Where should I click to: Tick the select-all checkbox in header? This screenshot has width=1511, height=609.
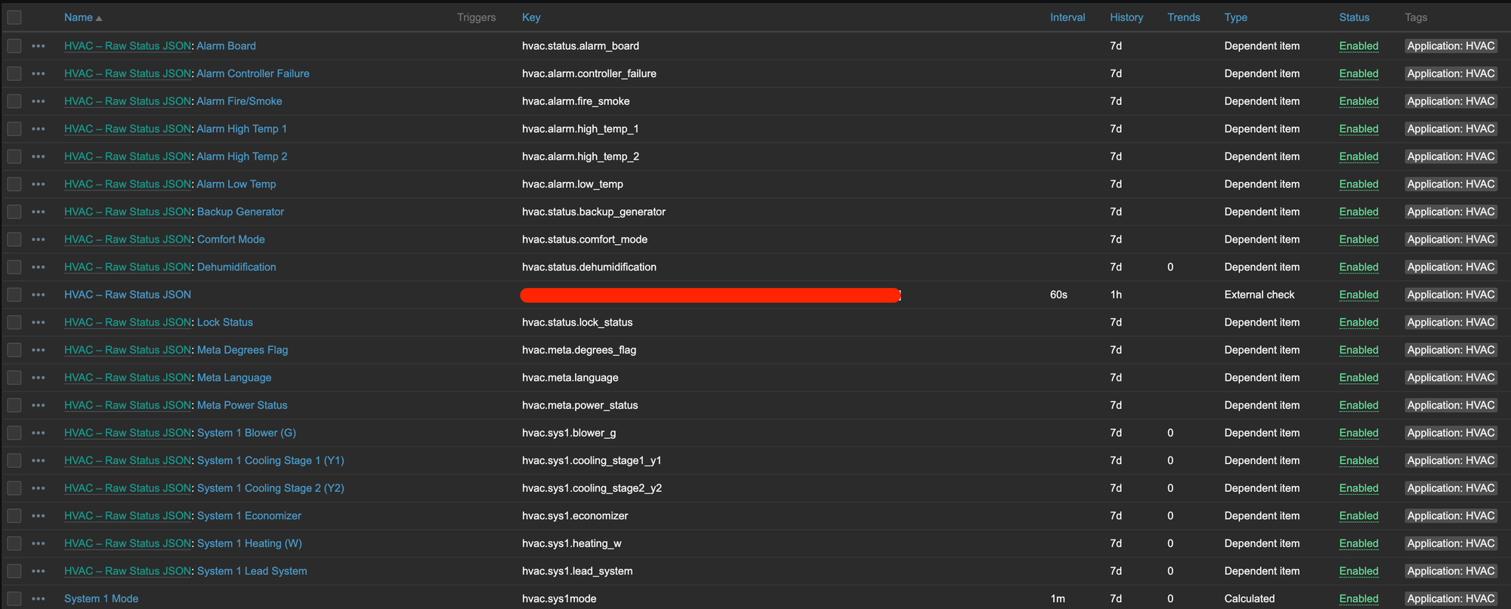click(14, 17)
